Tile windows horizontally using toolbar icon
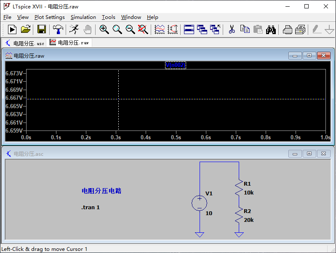 click(x=189, y=29)
